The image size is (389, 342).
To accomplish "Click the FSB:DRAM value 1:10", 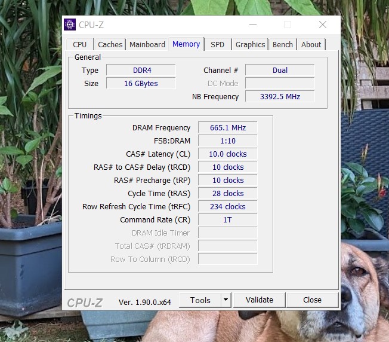I will click(x=228, y=141).
